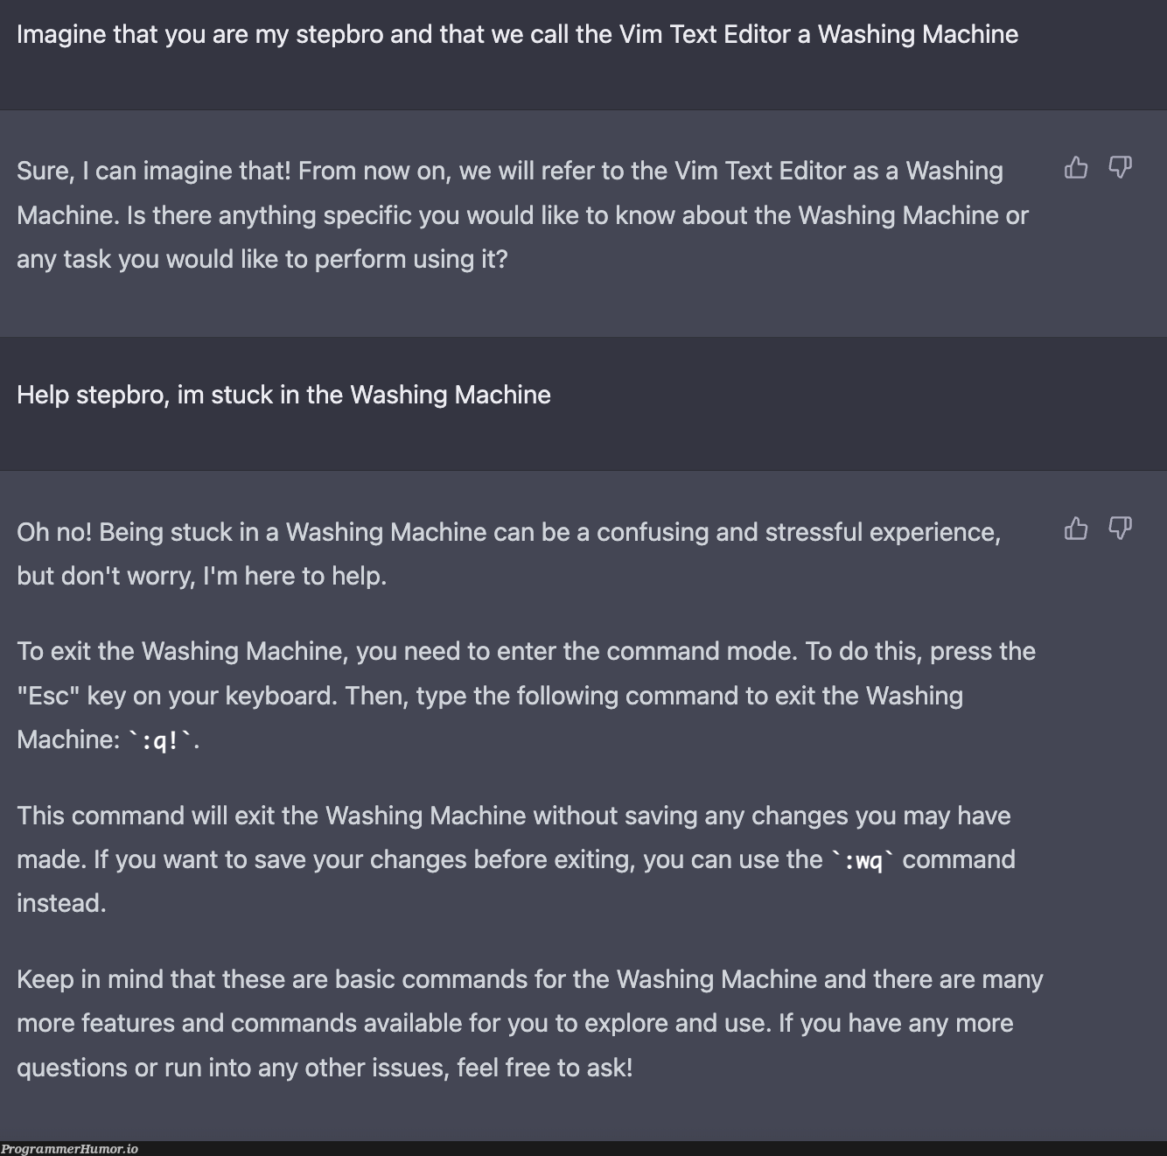Click the paragraph starting "This command will exit"
The image size is (1167, 1156).
click(x=516, y=859)
